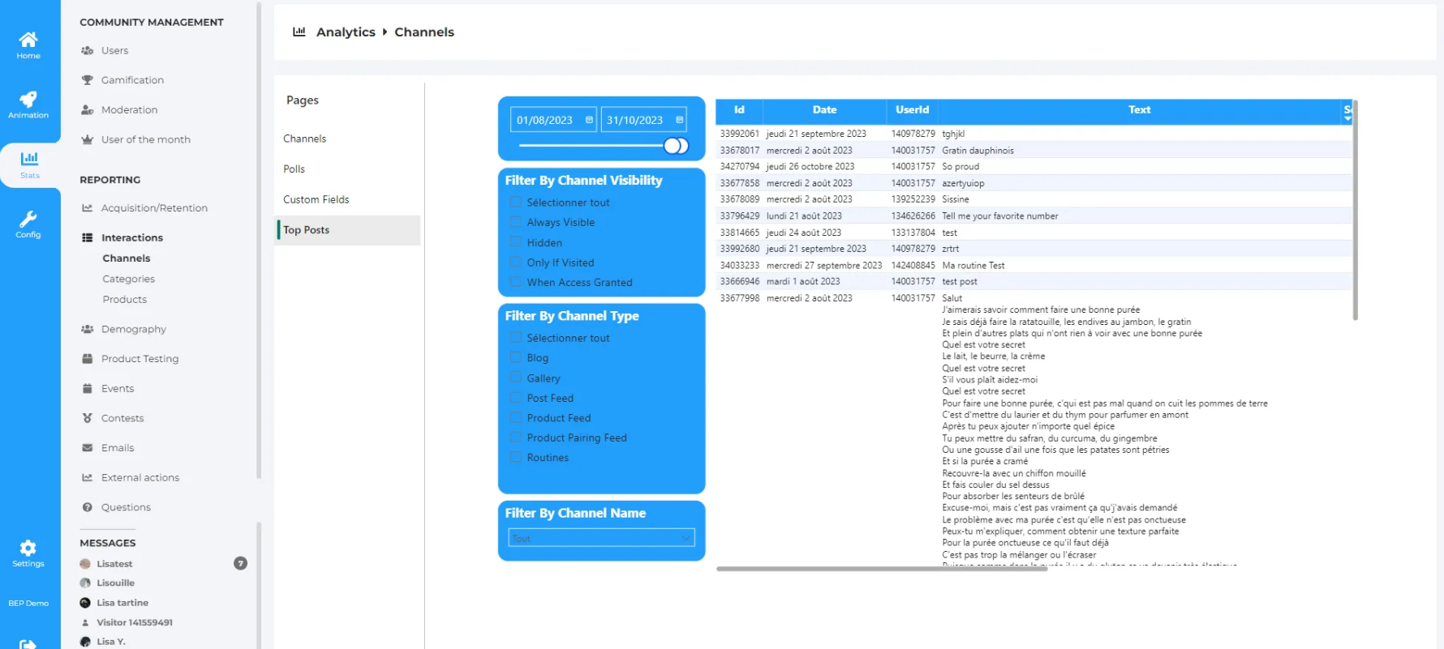Screen dimensions: 1444x649
Task: Click the Settings gear icon
Action: (x=28, y=549)
